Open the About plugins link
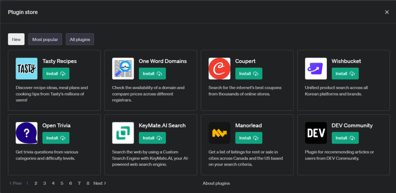Image resolution: width=396 pixels, height=193 pixels. (216, 183)
